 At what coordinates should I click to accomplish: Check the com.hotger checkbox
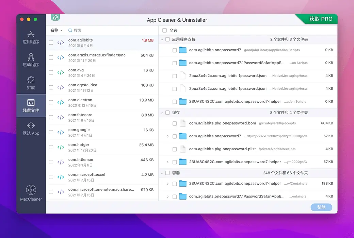[51, 147]
